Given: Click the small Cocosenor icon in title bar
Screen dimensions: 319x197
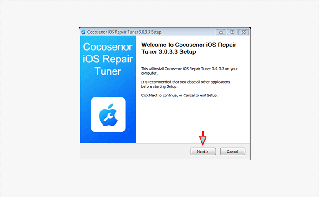Looking at the screenshot, I should pyautogui.click(x=83, y=32).
